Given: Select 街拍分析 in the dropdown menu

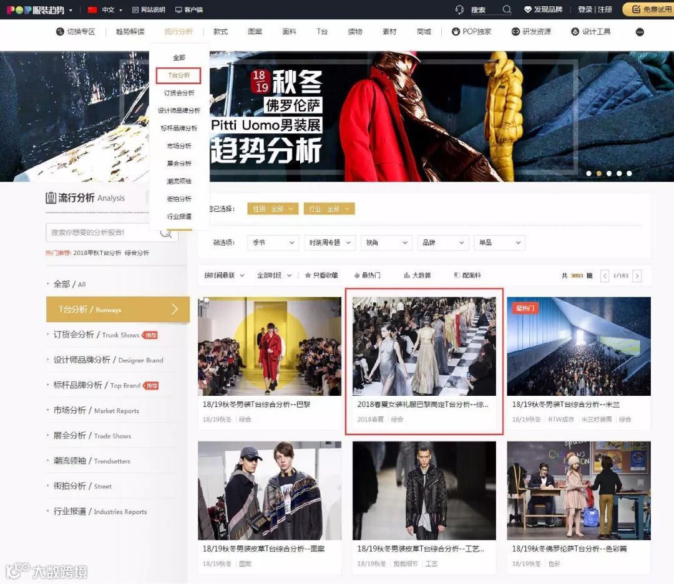Looking at the screenshot, I should pyautogui.click(x=179, y=199).
